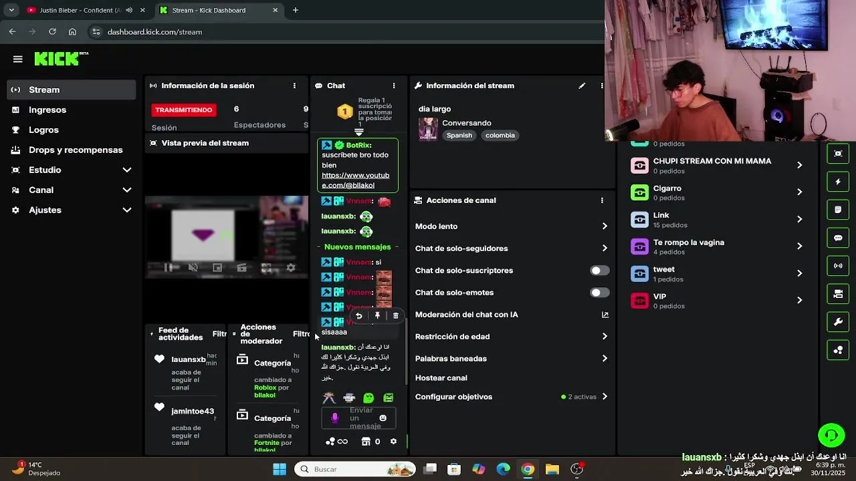The image size is (856, 481).
Task: Open the stream preview settings gear
Action: (x=291, y=268)
